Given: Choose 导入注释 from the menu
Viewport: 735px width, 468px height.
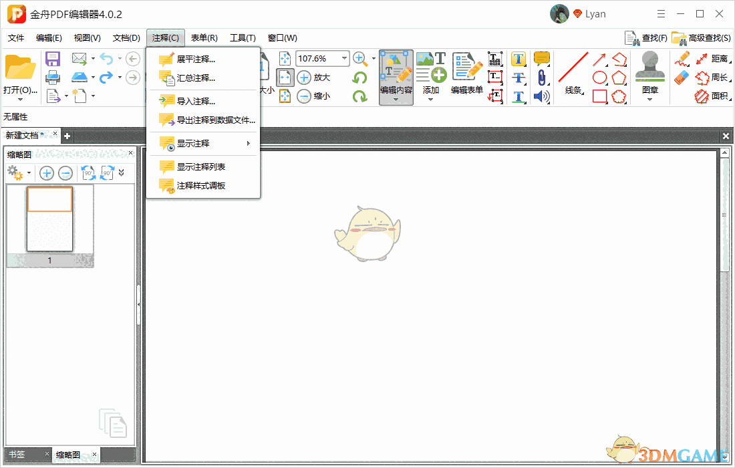Looking at the screenshot, I should [195, 102].
